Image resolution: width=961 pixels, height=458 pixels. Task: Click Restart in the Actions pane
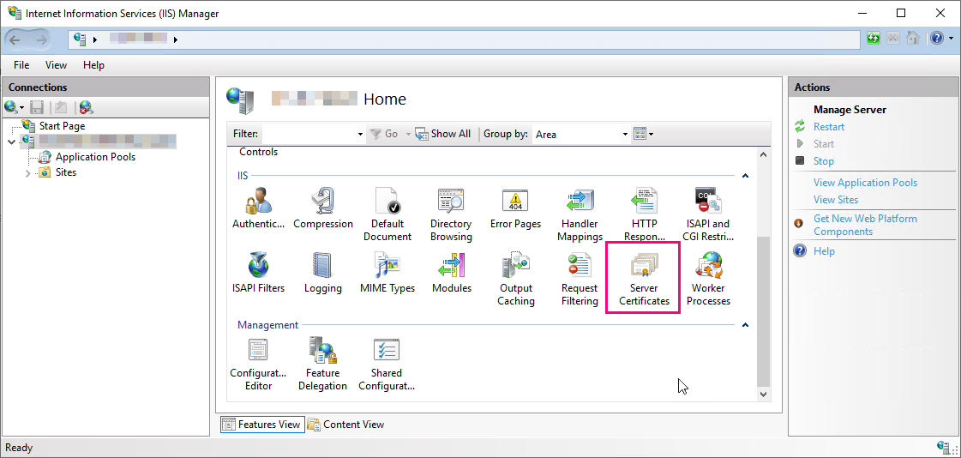[828, 127]
